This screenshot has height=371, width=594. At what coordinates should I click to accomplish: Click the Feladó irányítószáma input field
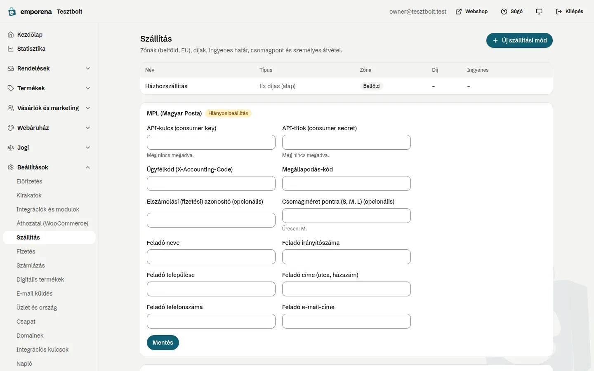click(346, 257)
